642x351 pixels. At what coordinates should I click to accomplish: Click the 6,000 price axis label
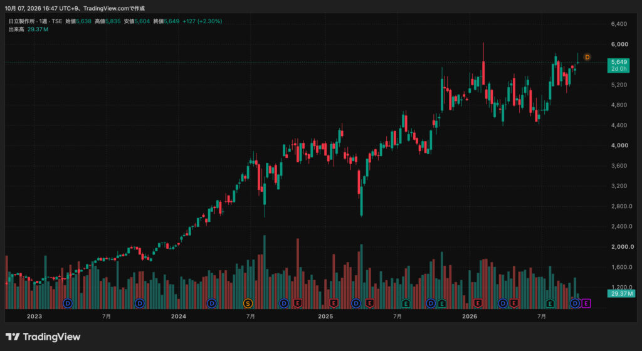pos(619,44)
